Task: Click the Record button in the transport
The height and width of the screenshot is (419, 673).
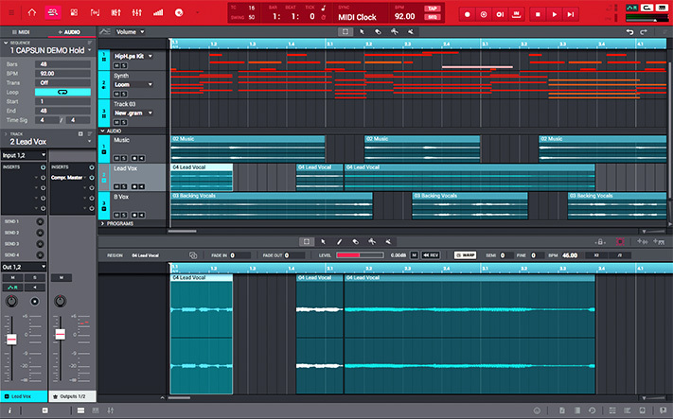Action: 467,14
